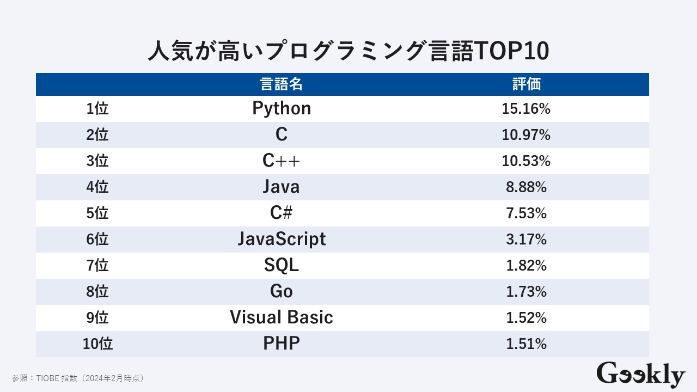Screen dimensions: 697x392
Task: Click the 言語名 column header
Action: (x=281, y=84)
